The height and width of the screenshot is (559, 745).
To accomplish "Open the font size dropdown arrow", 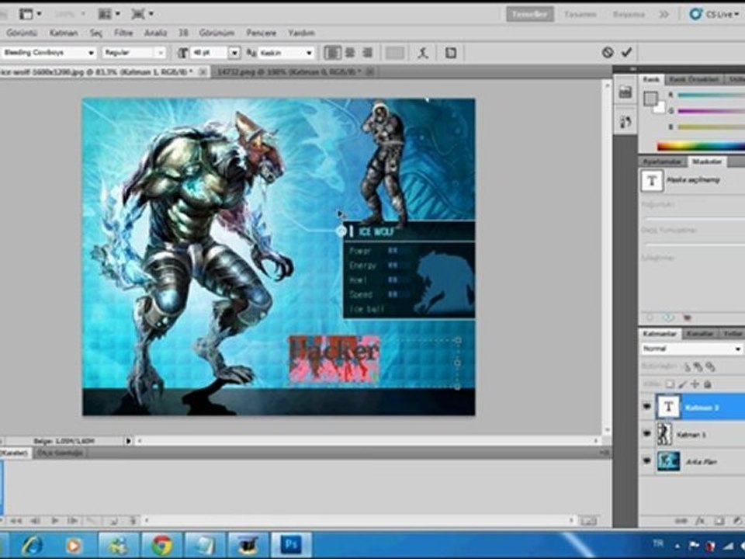I will (x=234, y=53).
